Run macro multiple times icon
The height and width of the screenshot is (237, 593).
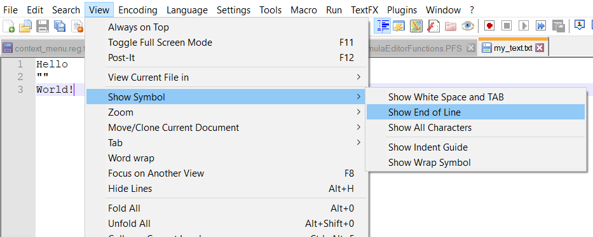[541, 26]
